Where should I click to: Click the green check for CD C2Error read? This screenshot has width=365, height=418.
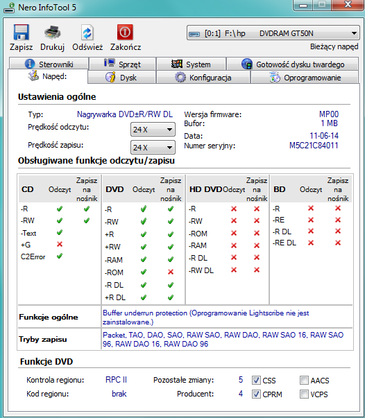click(60, 256)
